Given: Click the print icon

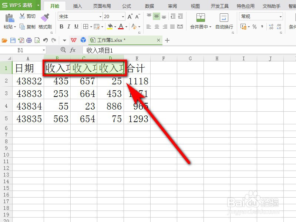Looking at the screenshot, I should (29, 40).
